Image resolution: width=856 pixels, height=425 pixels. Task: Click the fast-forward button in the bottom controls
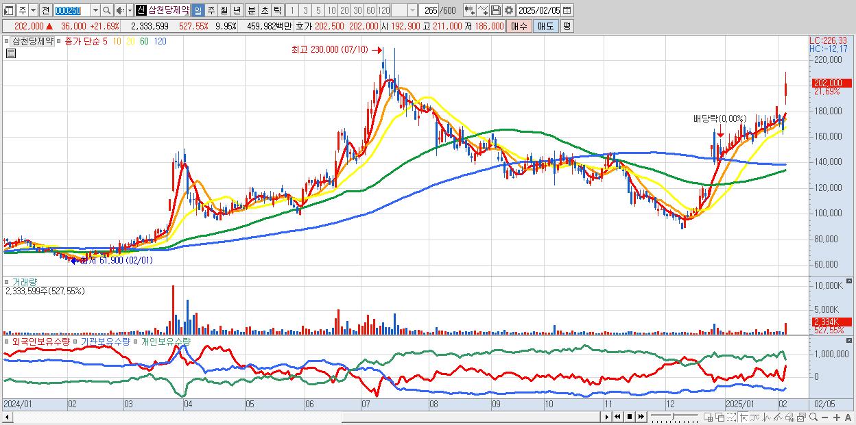coord(641,417)
